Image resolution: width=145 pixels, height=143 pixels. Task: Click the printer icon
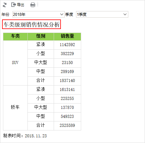pyautogui.click(x=33, y=5)
